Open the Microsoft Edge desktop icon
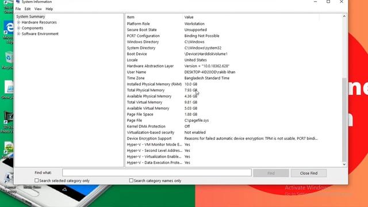368x207 pixels. [x=9, y=32]
